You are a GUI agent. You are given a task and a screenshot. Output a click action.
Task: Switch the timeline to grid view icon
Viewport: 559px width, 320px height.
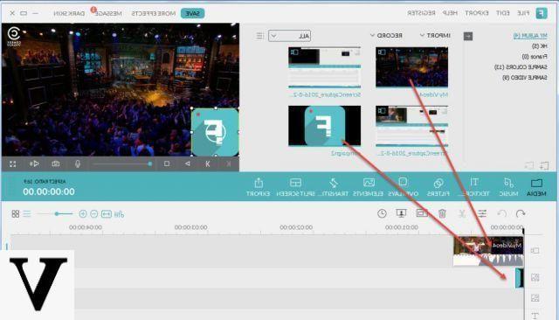pos(16,213)
